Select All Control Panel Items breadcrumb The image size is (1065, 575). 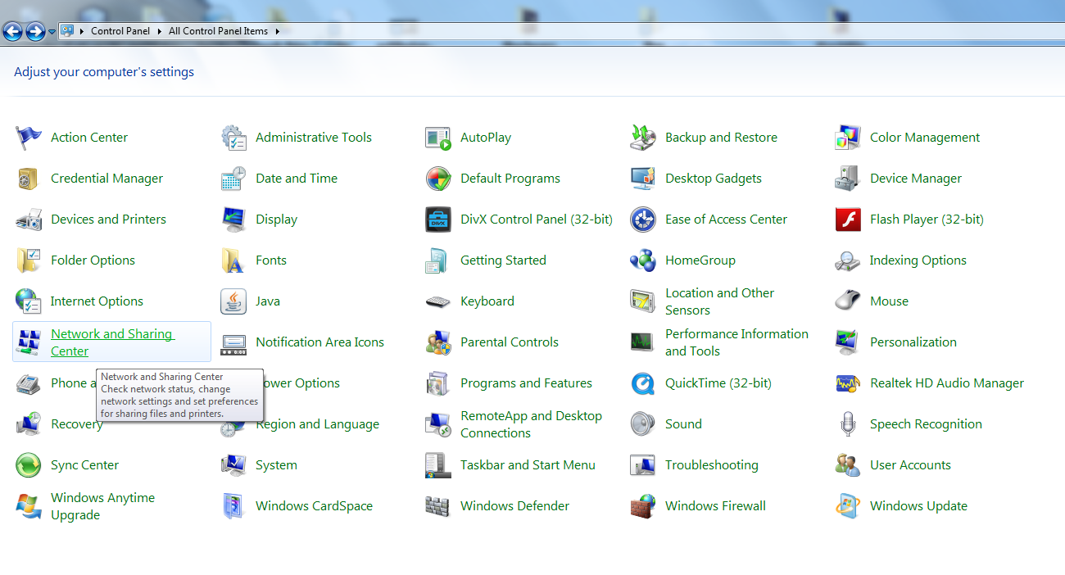coord(218,31)
